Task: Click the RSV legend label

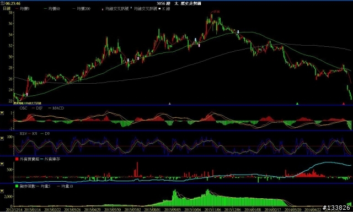Action: coord(23,134)
